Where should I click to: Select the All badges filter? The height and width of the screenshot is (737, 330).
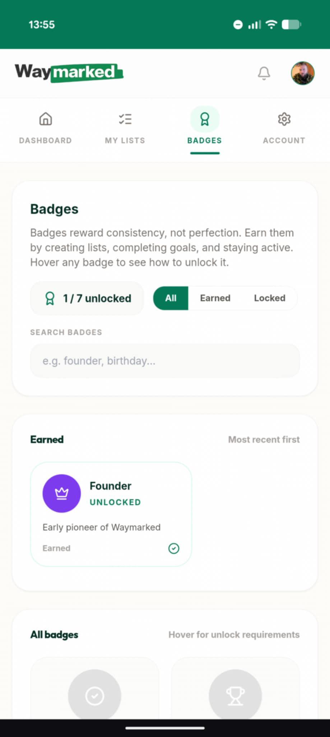(x=171, y=298)
